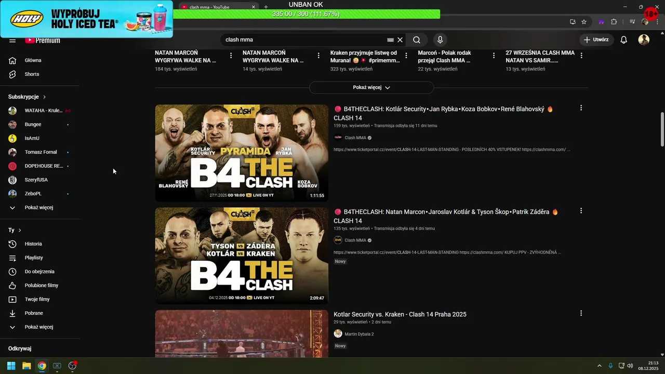Click the page vertical scrollbar thumb

pyautogui.click(x=662, y=130)
